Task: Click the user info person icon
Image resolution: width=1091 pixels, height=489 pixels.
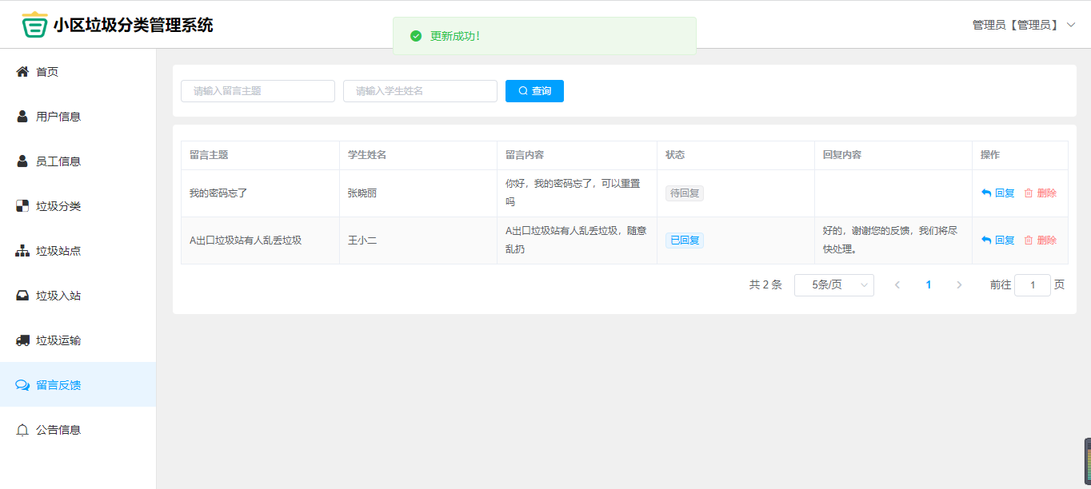Action: [x=22, y=117]
